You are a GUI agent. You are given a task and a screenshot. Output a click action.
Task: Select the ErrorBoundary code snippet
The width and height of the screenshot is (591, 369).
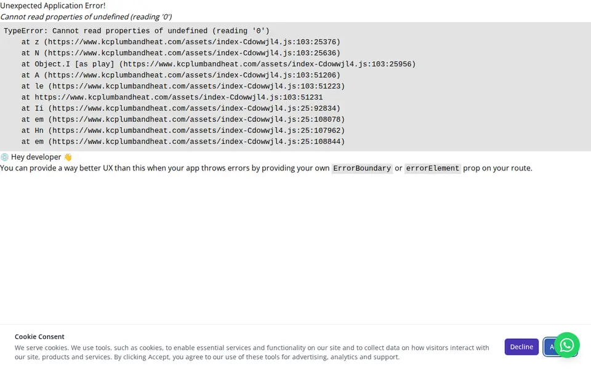pyautogui.click(x=362, y=169)
